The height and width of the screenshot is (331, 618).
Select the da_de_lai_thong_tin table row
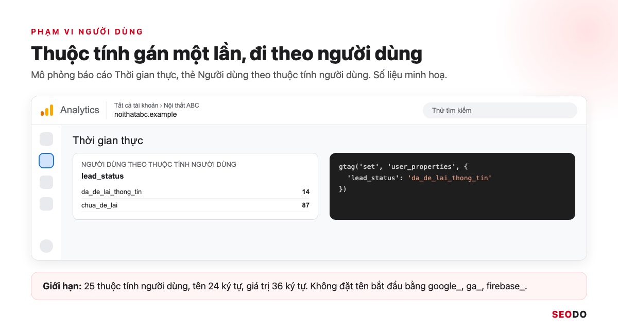[195, 192]
